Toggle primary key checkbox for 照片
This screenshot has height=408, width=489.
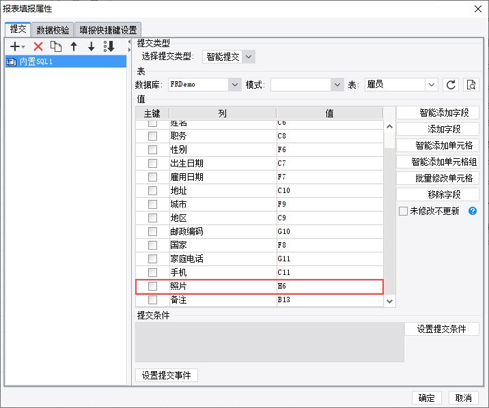click(152, 287)
